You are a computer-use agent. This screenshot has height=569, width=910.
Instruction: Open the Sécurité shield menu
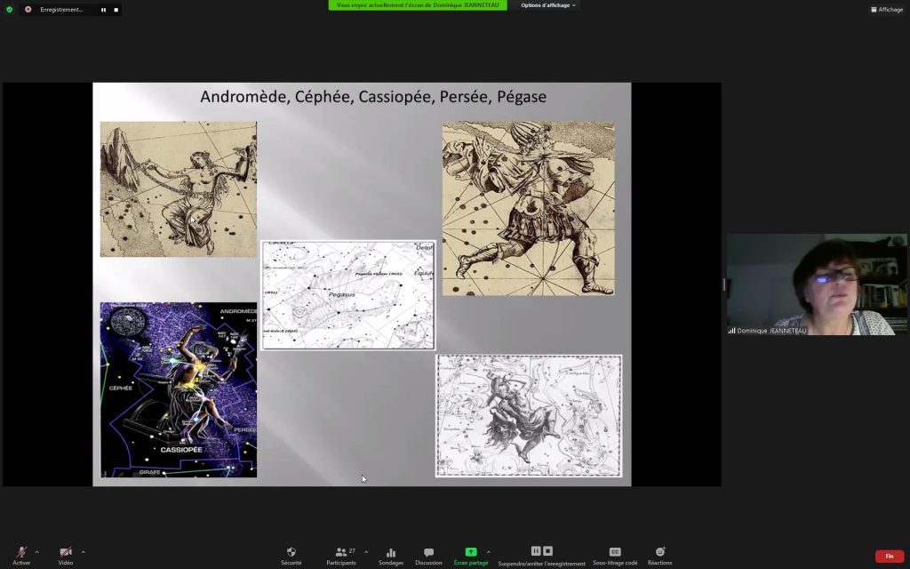[x=291, y=556]
